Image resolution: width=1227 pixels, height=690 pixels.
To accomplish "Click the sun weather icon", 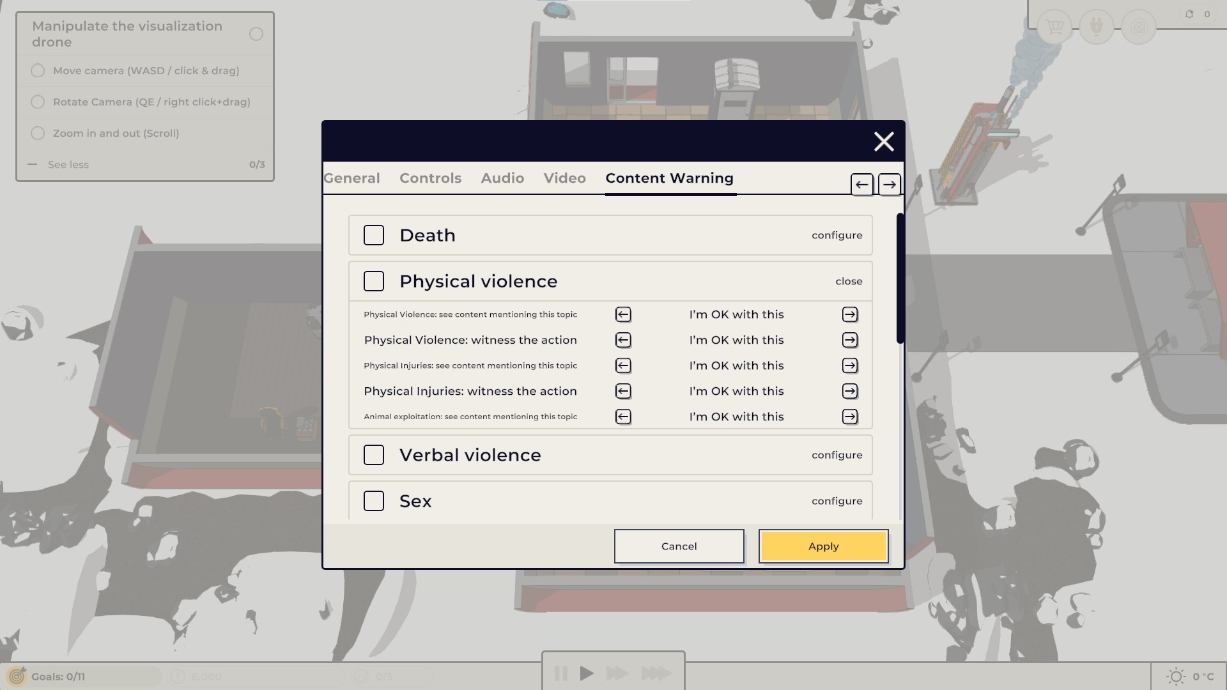I will pos(1176,676).
